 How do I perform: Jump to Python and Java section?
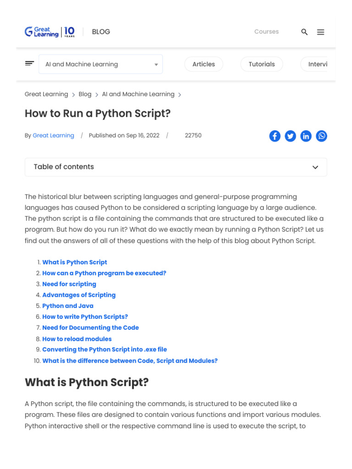68,306
